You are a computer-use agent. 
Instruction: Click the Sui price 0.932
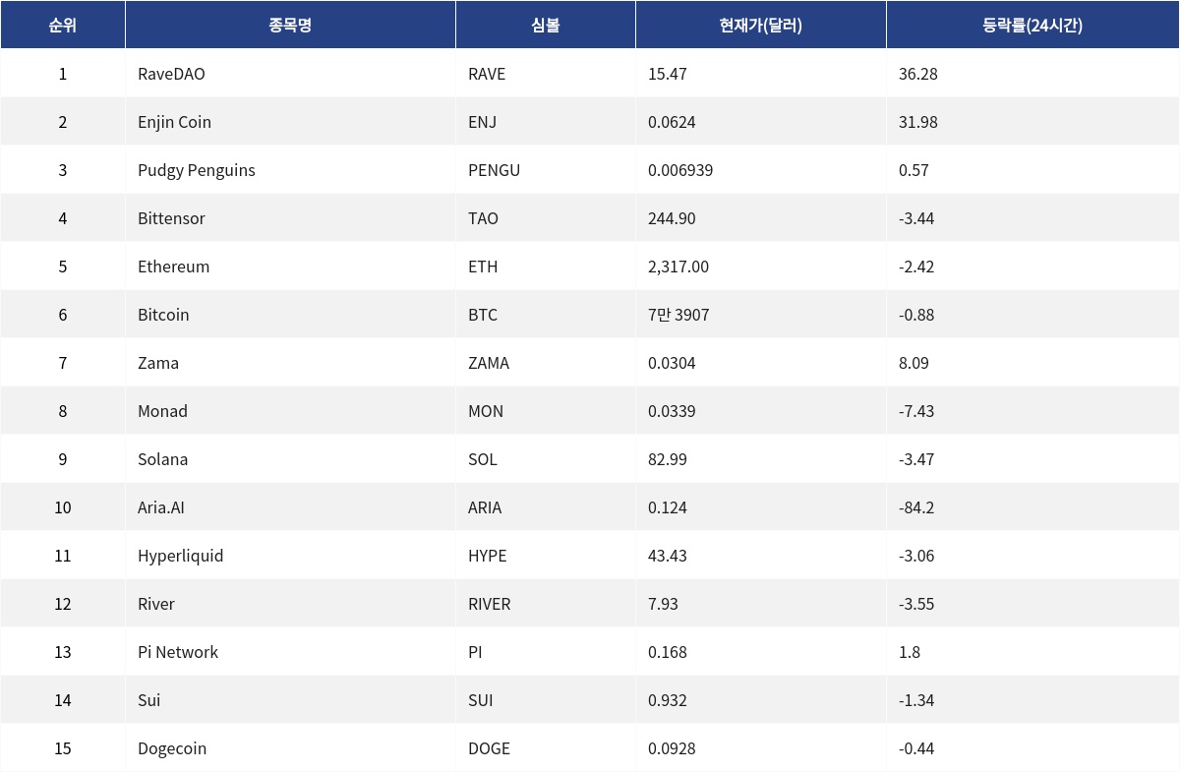click(x=668, y=700)
